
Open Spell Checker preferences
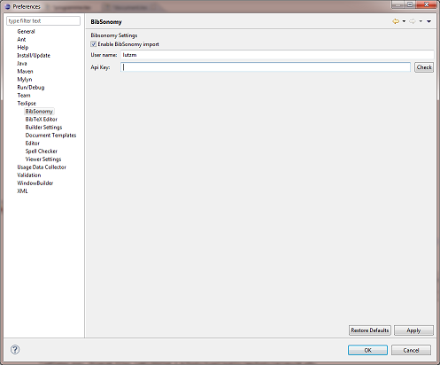pos(42,151)
